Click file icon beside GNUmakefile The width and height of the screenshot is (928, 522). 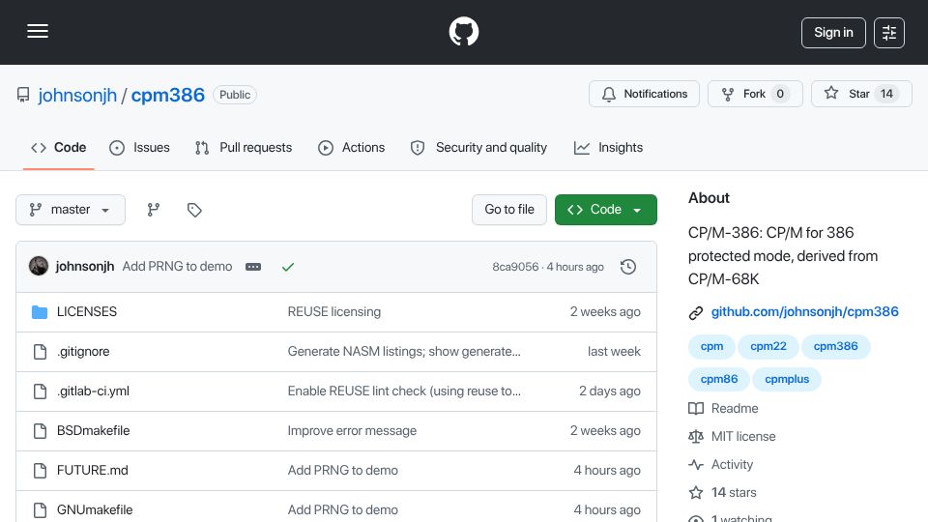click(x=40, y=510)
